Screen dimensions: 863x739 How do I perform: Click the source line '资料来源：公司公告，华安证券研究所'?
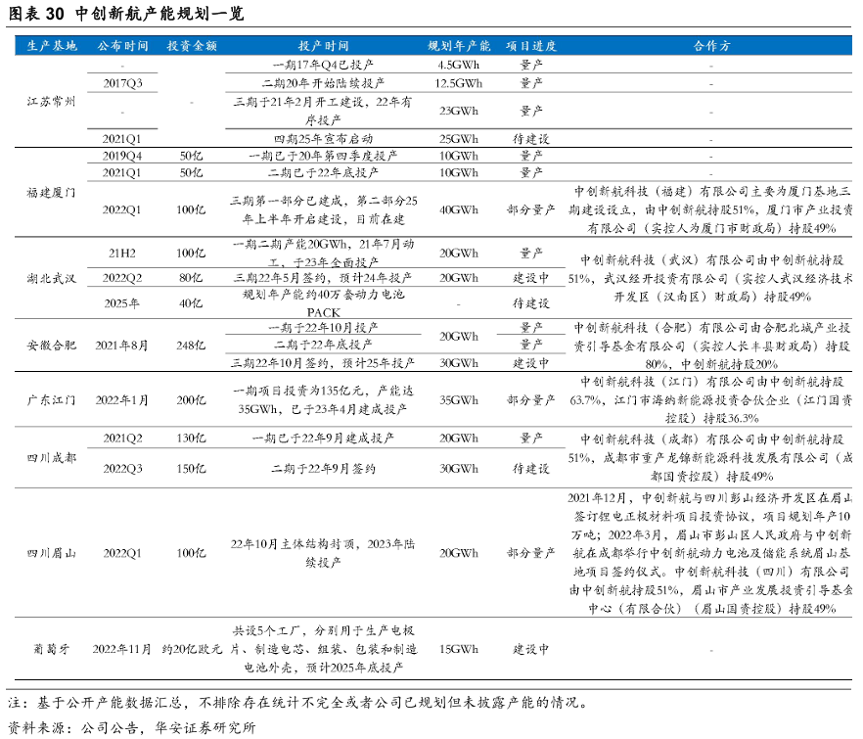tap(132, 728)
